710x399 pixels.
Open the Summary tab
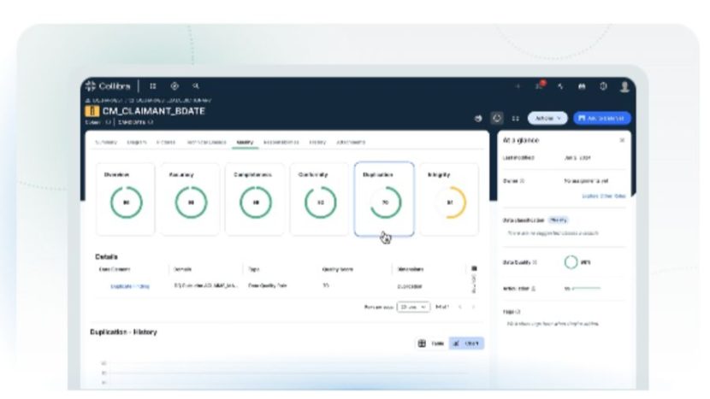tap(106, 142)
